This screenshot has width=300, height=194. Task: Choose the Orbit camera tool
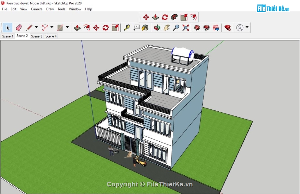click(157, 28)
